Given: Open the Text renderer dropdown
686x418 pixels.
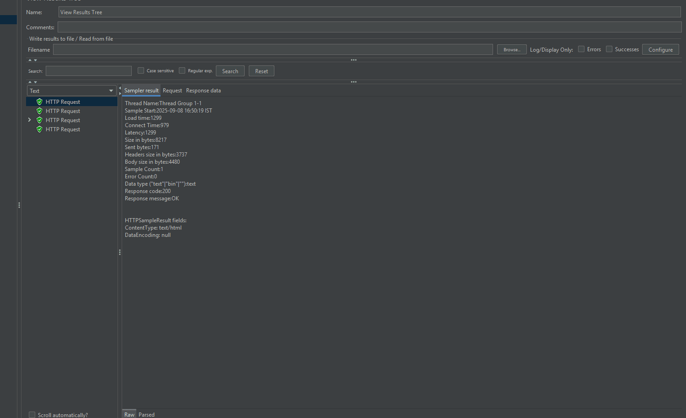Looking at the screenshot, I should [72, 91].
